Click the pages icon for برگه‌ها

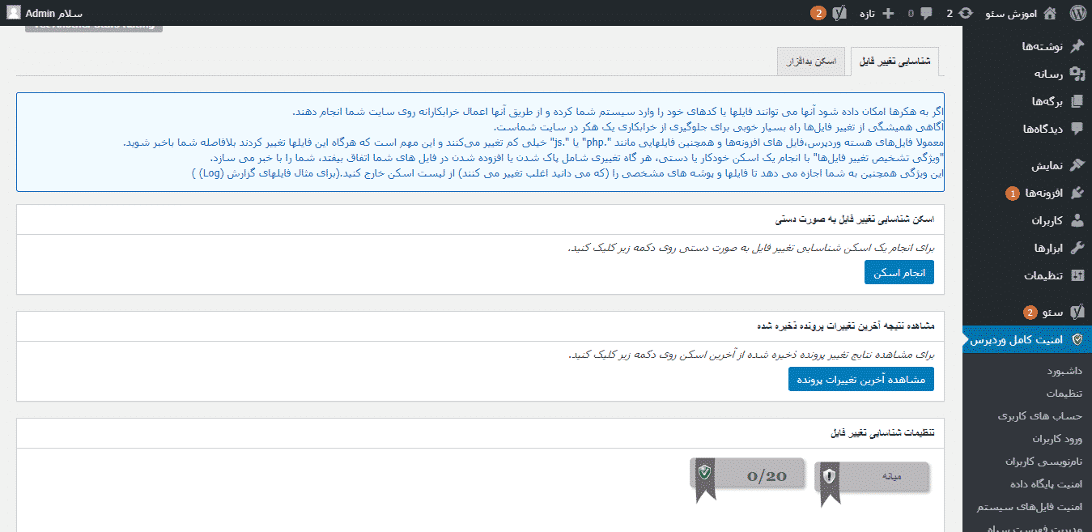point(1077,101)
